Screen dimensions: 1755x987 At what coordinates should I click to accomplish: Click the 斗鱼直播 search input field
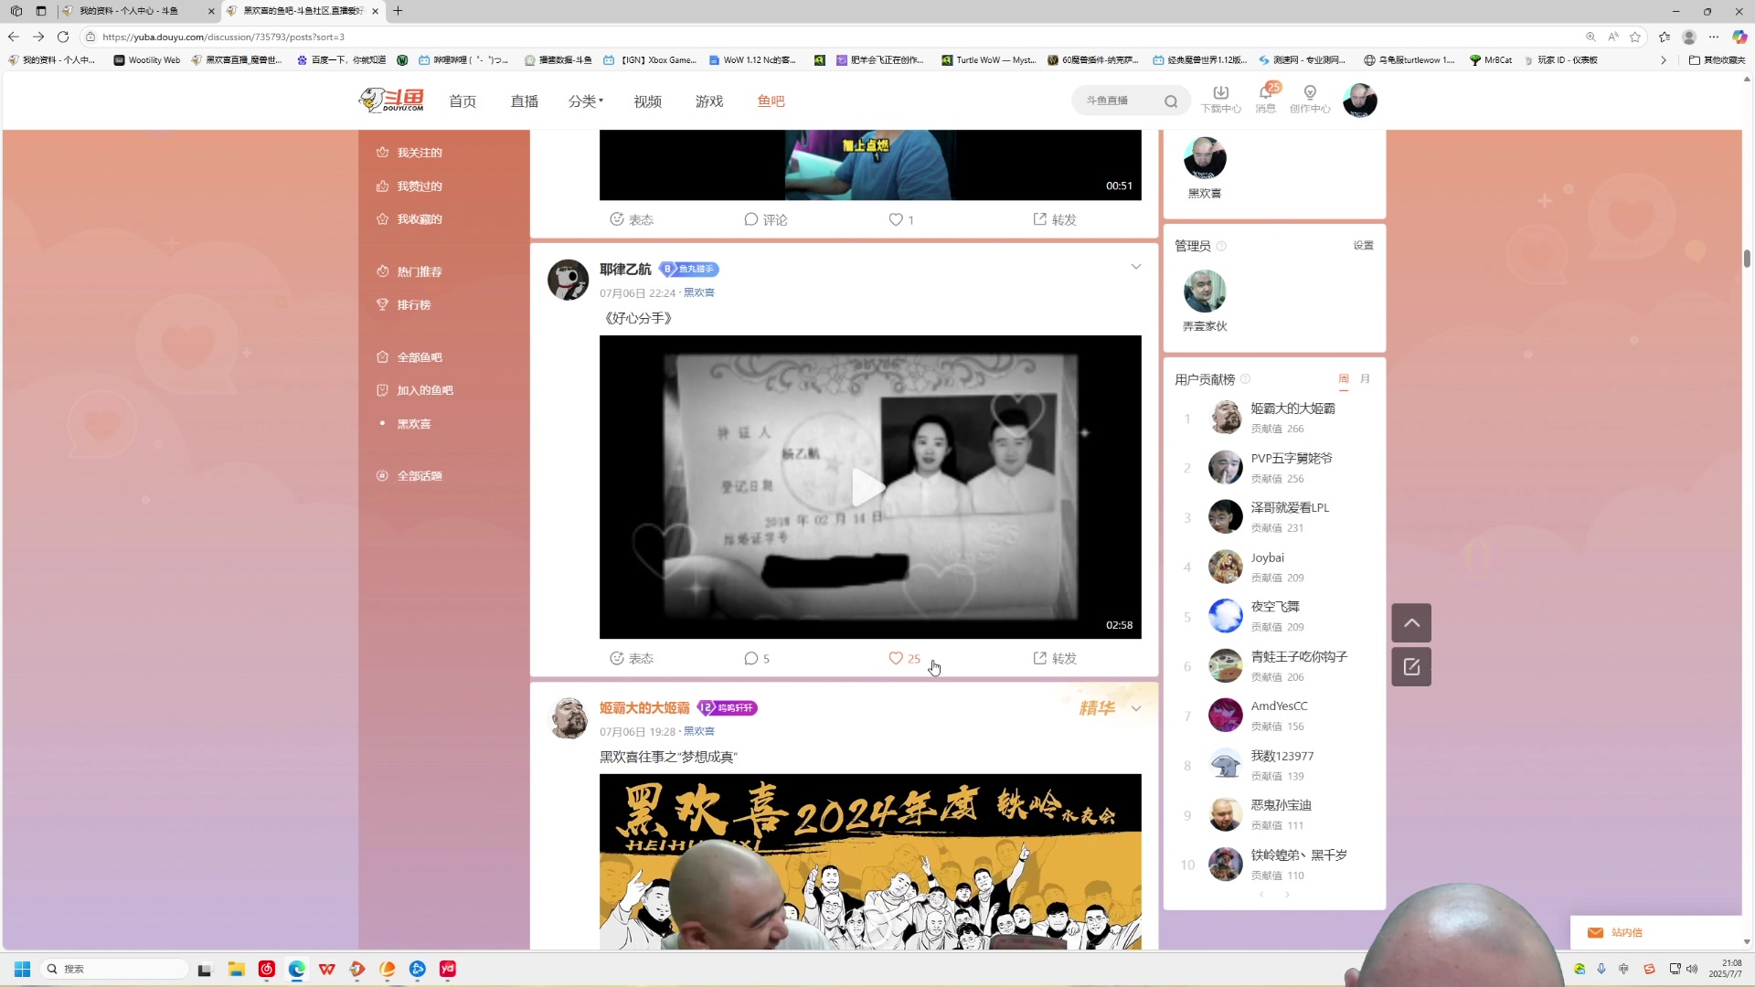coord(1121,101)
